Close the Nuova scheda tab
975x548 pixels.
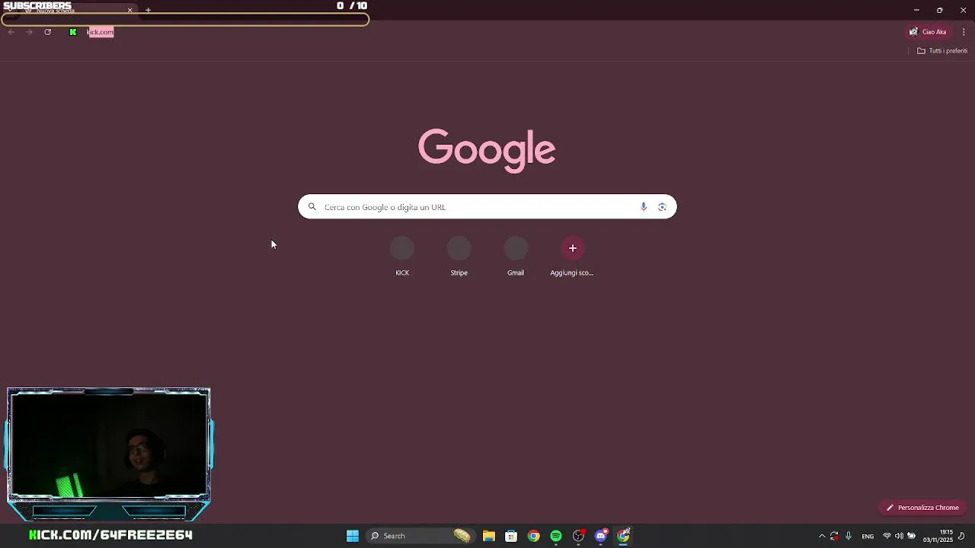click(129, 10)
